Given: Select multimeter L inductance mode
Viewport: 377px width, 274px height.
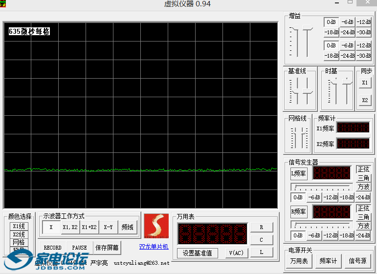Looking at the screenshot, I should click(x=262, y=253).
